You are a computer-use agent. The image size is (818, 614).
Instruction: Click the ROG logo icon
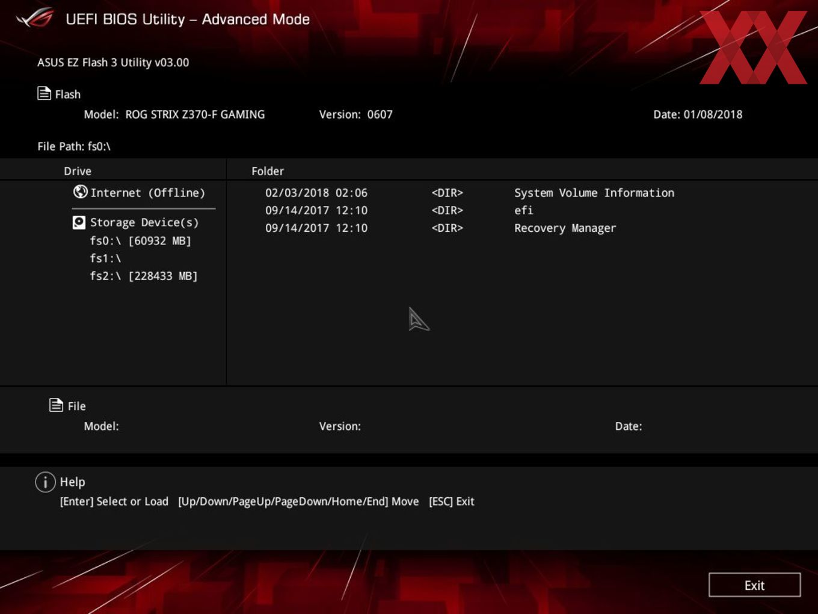click(35, 18)
